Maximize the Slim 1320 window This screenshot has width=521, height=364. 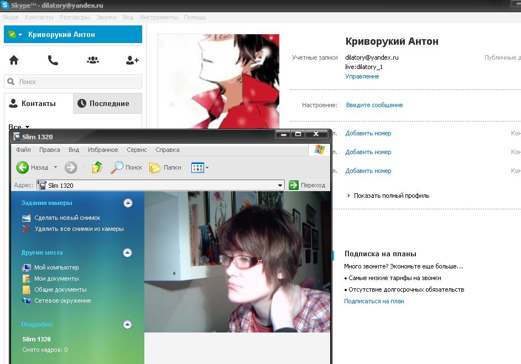(x=298, y=134)
